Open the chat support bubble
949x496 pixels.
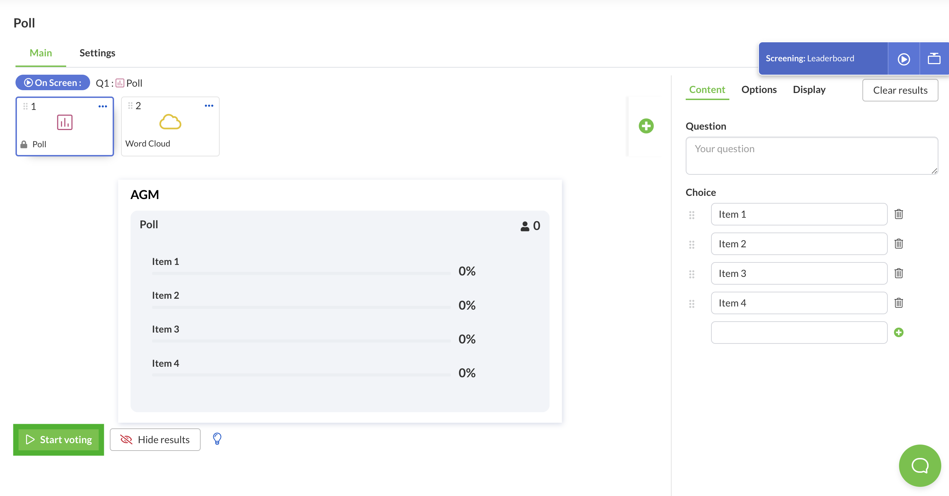pyautogui.click(x=919, y=465)
